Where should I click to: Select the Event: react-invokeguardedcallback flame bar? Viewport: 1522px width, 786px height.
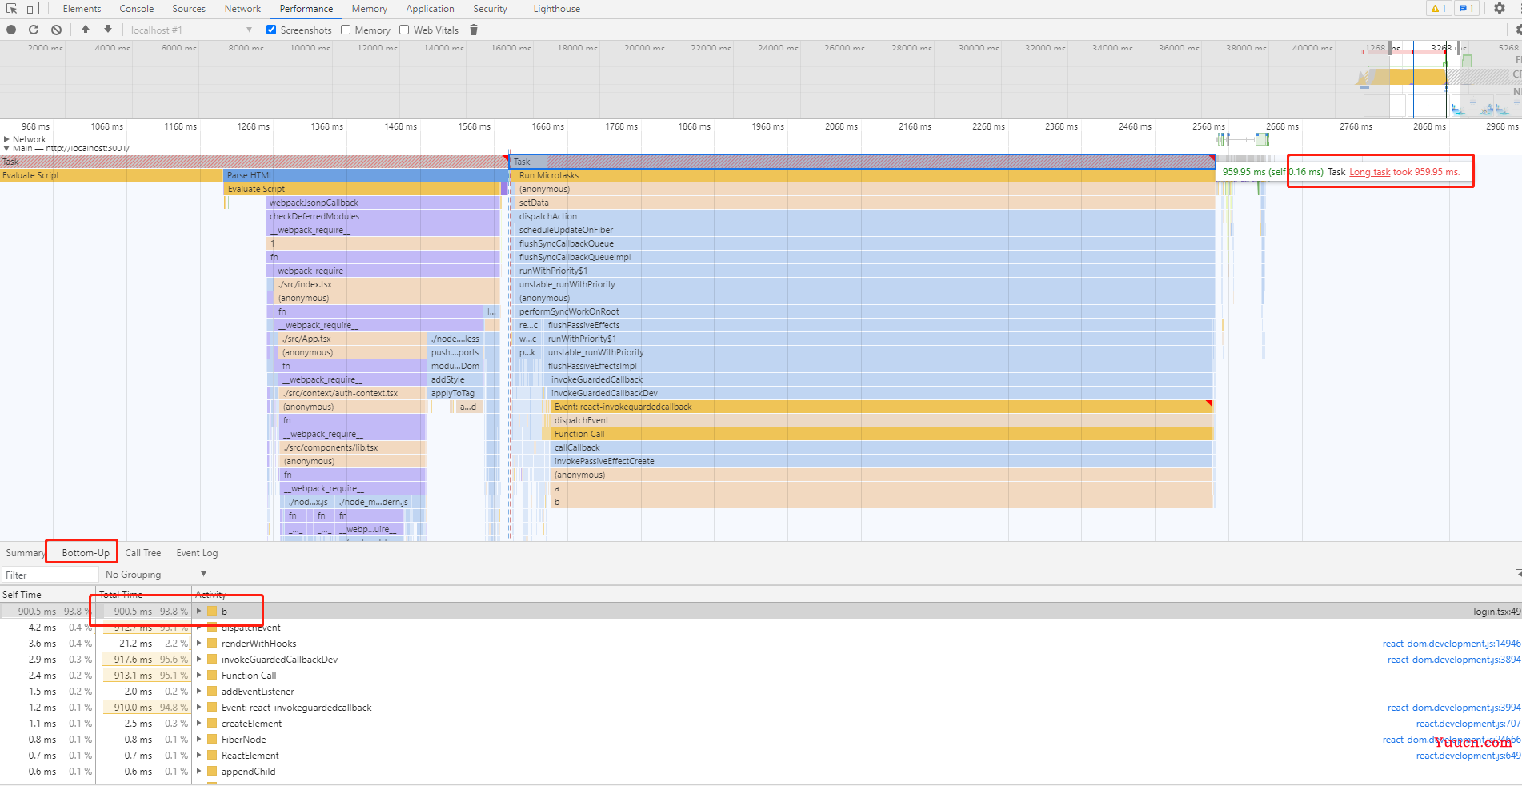click(x=880, y=407)
